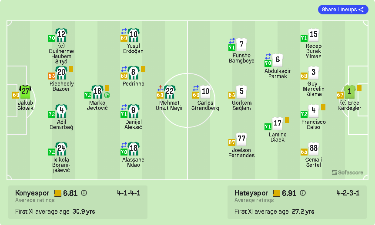
Task: Click Cemali Sertel's number 88 shirt
Action: 313,149
